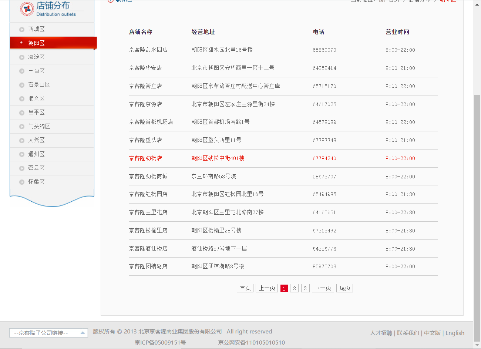The width and height of the screenshot is (481, 349).
Task: Switch to English language
Action: [x=455, y=333]
